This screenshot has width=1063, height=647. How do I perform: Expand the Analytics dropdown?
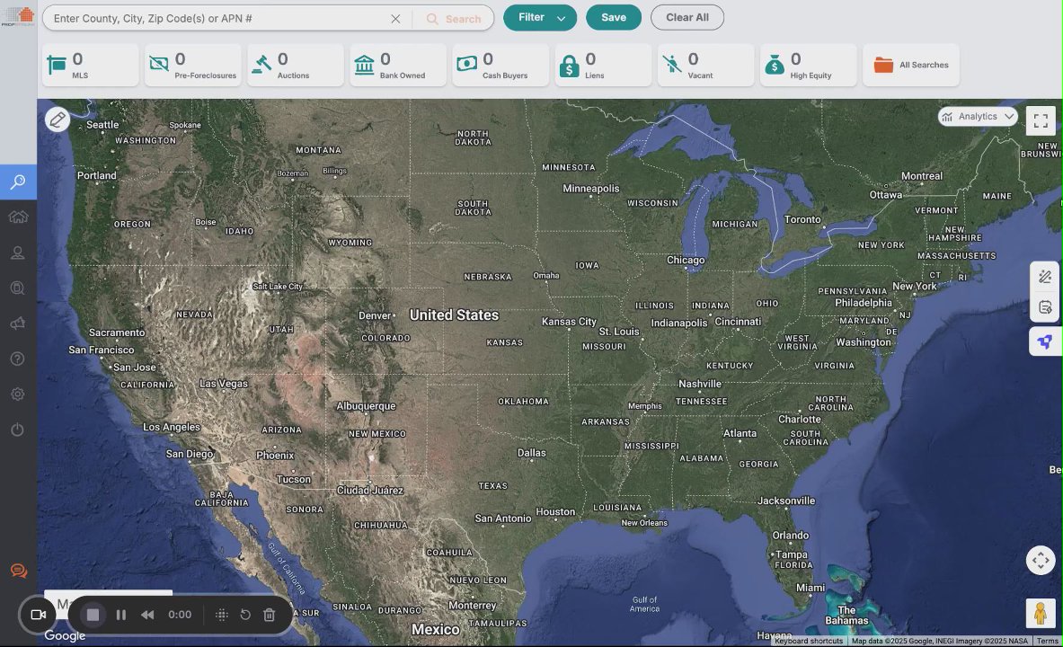[978, 117]
